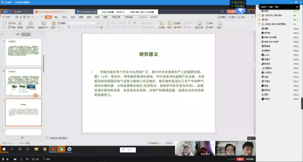Viewport: 303px width, 162px height.
Task: Open the 文件 menu dropdown
Action: [8, 17]
